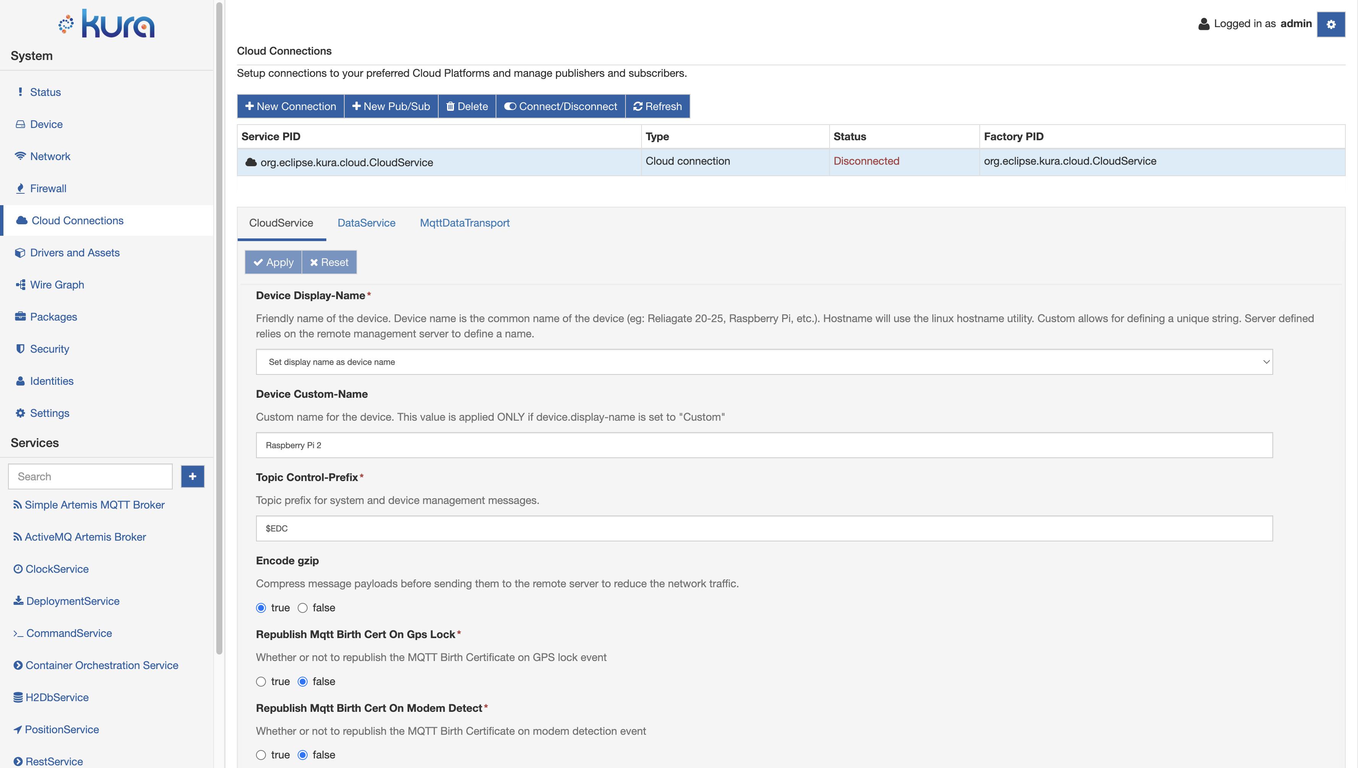The width and height of the screenshot is (1358, 768).
Task: Click the Apply button to save changes
Action: pyautogui.click(x=273, y=262)
